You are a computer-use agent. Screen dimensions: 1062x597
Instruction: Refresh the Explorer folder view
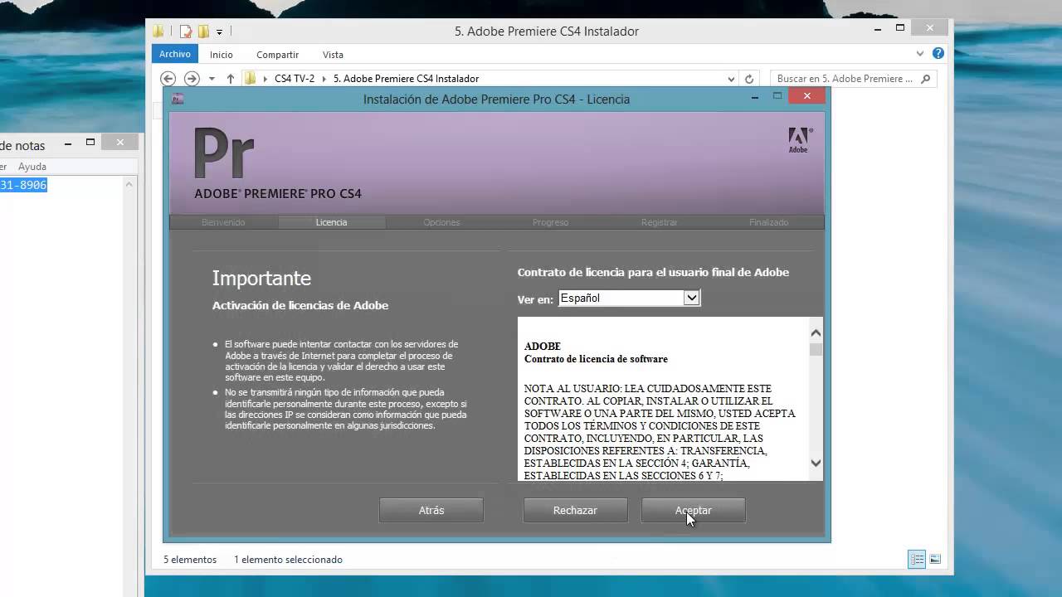point(749,79)
